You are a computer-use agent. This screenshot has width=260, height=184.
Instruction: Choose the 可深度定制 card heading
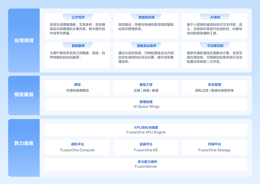point(215,46)
